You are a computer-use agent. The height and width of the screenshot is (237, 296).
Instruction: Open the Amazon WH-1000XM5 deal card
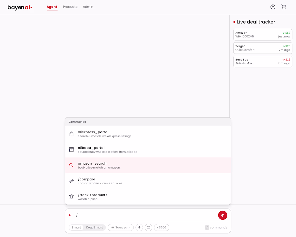click(263, 35)
